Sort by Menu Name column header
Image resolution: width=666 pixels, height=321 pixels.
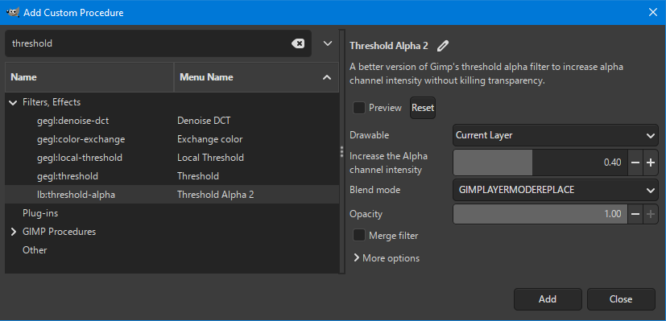[x=256, y=77]
